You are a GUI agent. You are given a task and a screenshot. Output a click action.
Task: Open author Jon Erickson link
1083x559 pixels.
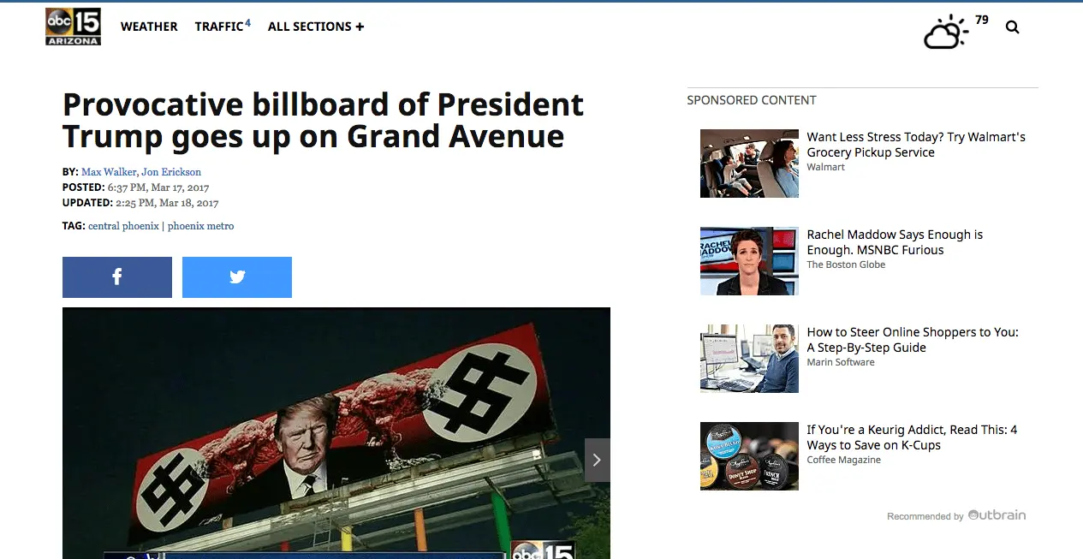coord(171,172)
